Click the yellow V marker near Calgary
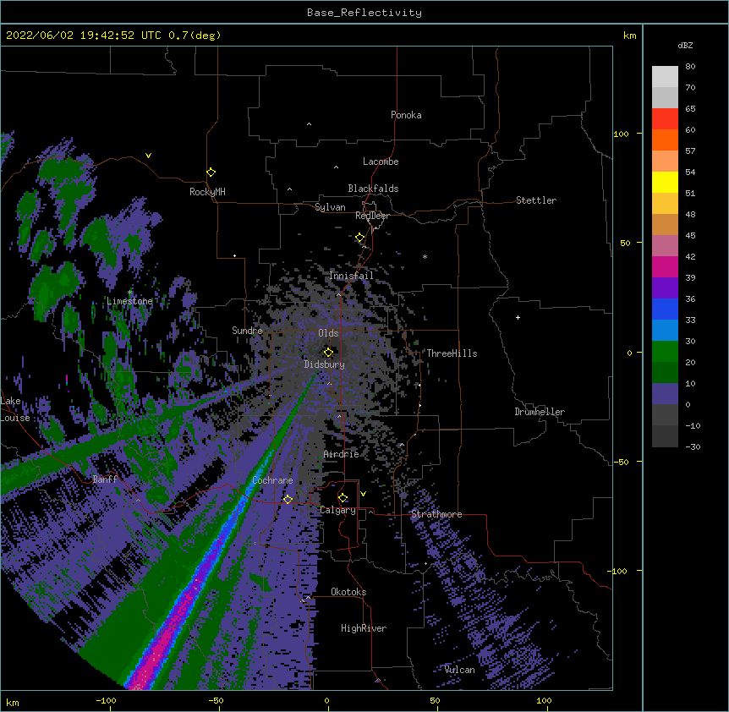This screenshot has width=729, height=712. pyautogui.click(x=363, y=494)
